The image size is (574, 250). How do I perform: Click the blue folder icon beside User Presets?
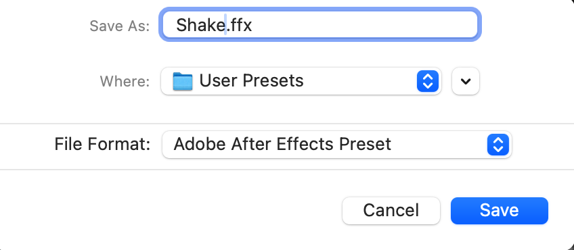click(x=183, y=81)
